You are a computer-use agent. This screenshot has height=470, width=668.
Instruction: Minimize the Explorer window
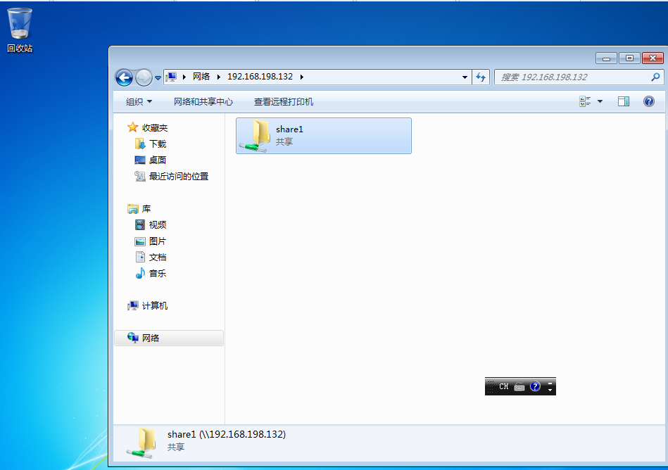click(606, 58)
